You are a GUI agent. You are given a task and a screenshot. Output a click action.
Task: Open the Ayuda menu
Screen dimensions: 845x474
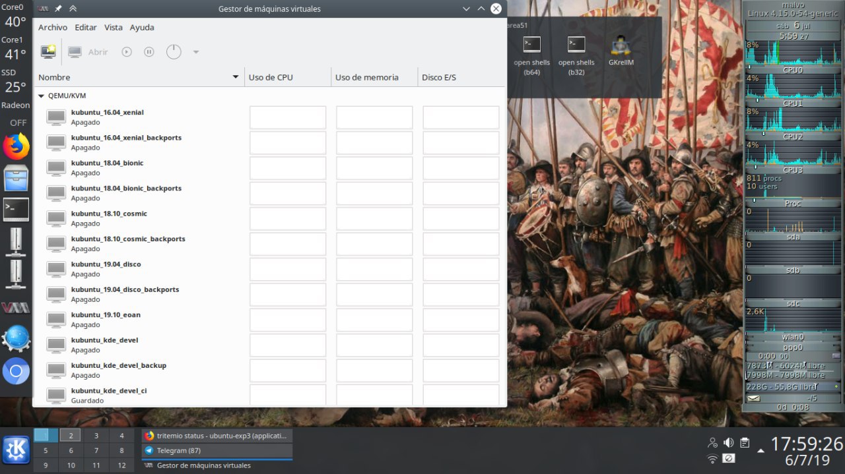(x=142, y=27)
